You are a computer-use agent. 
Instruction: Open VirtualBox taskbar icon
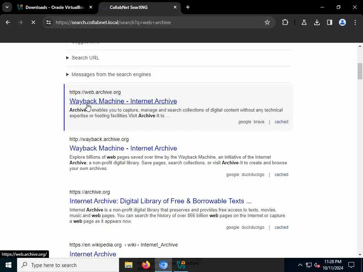181,265
